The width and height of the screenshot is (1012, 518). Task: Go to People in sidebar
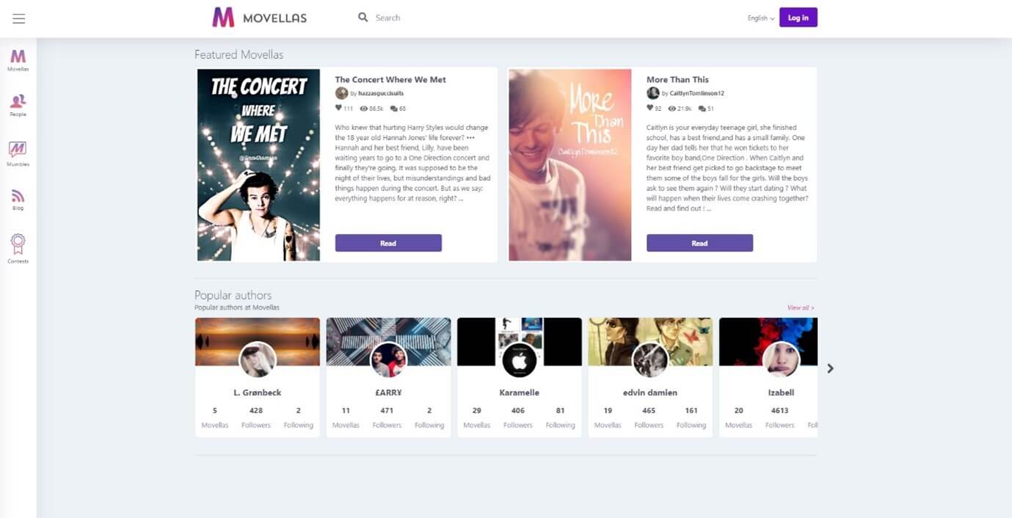point(18,104)
